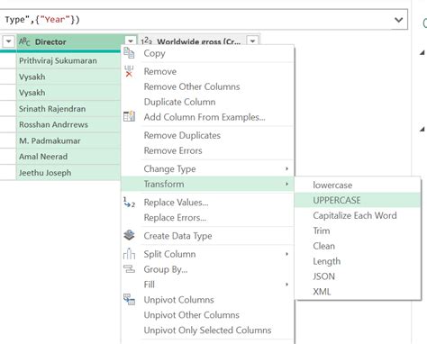The height and width of the screenshot is (344, 427).
Task: Select Remove Other Columns
Action: coord(207,86)
